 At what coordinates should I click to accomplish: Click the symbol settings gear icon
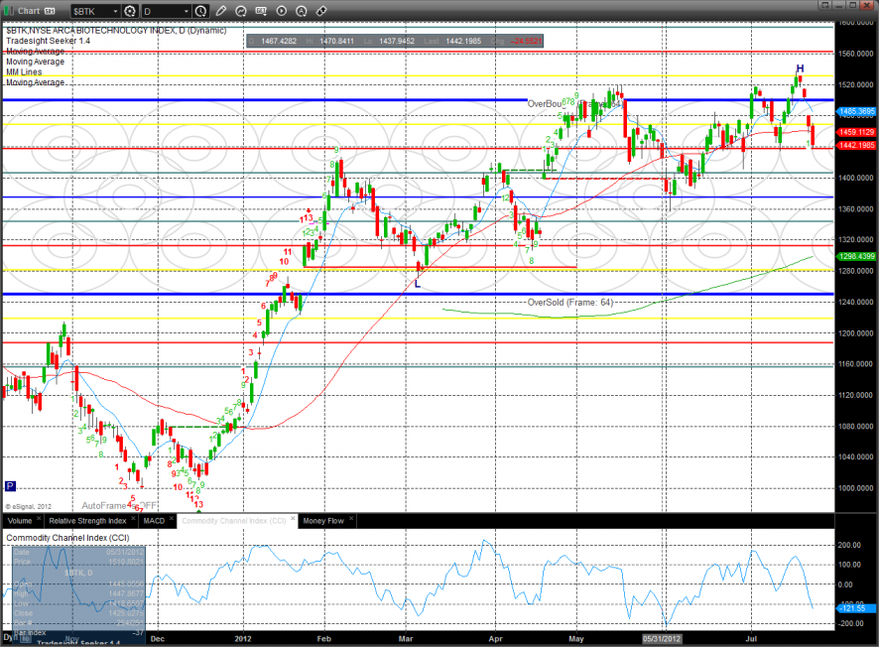[x=128, y=11]
